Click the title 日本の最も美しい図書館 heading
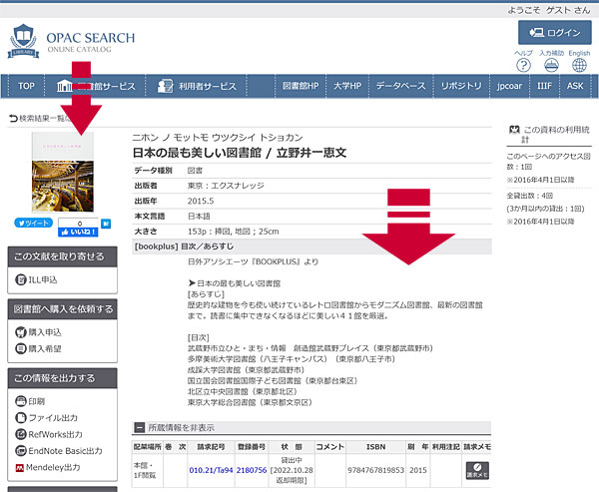 click(x=240, y=153)
